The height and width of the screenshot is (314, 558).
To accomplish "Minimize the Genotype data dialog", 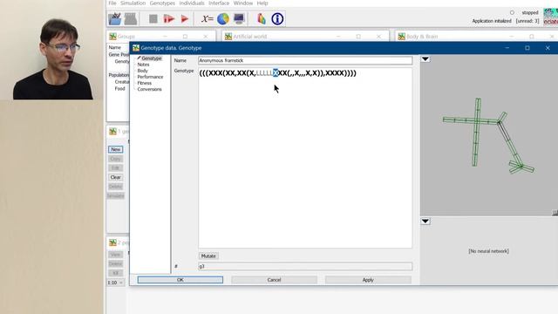I will (507, 48).
